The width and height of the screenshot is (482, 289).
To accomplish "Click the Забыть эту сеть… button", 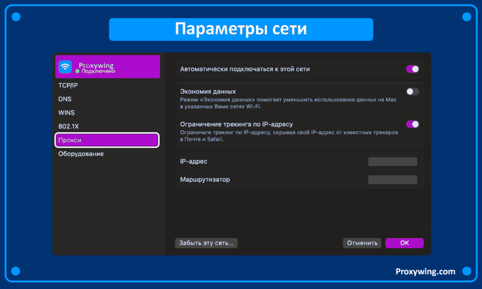I will [x=206, y=243].
